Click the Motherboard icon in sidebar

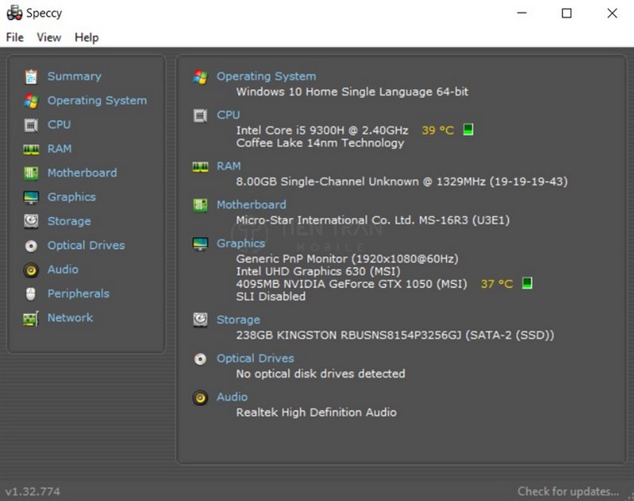point(31,174)
